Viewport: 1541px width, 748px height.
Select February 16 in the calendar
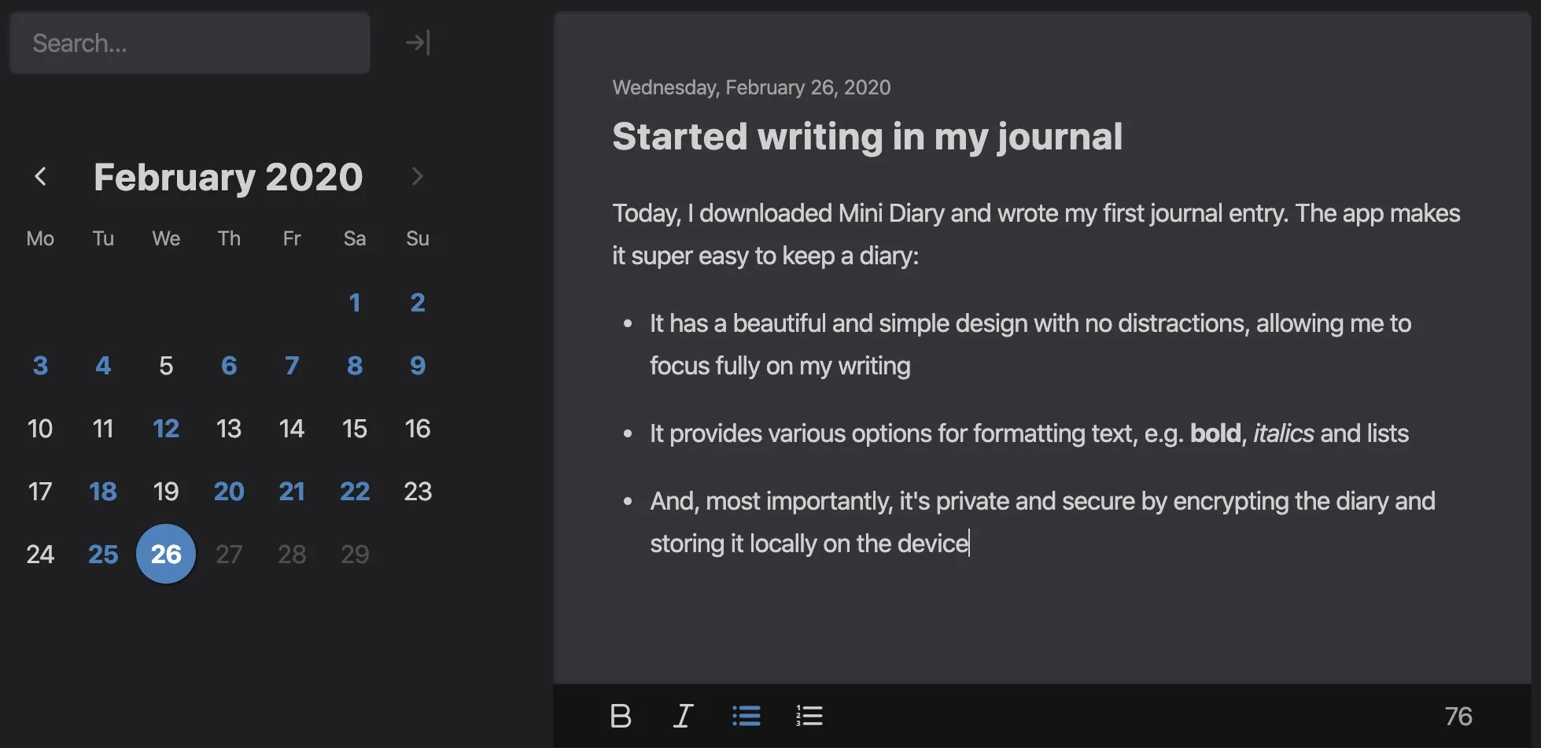[418, 428]
